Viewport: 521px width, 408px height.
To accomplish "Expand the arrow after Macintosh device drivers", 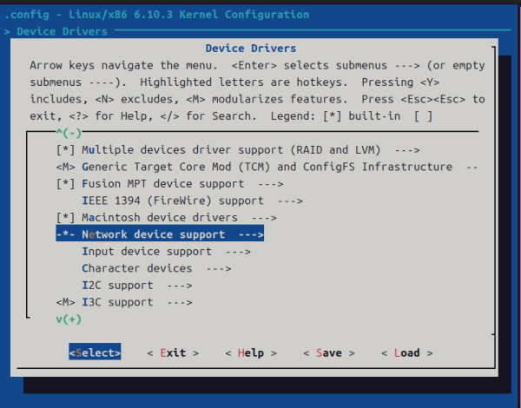I will tap(264, 218).
